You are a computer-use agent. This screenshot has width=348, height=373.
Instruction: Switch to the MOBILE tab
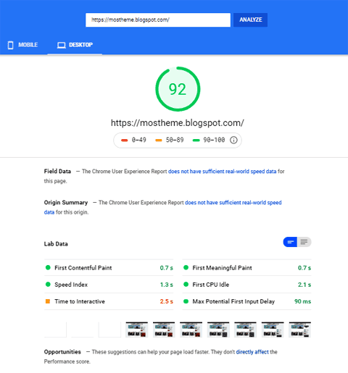(x=22, y=45)
